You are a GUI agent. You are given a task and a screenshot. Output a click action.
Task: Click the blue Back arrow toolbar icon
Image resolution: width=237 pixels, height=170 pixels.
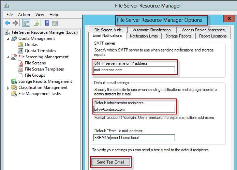coord(8,23)
